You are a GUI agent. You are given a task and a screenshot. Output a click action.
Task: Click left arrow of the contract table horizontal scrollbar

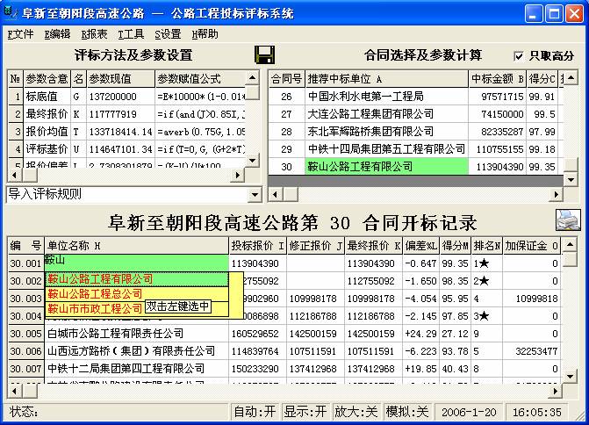click(x=276, y=195)
